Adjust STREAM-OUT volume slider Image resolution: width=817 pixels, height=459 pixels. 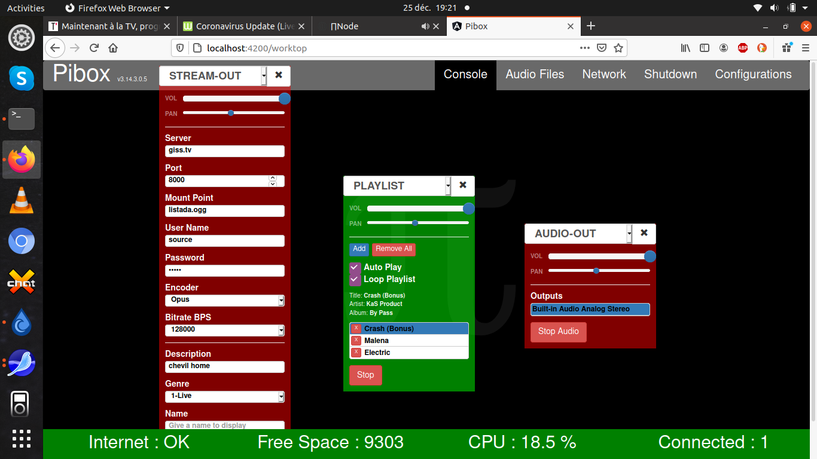pos(234,99)
